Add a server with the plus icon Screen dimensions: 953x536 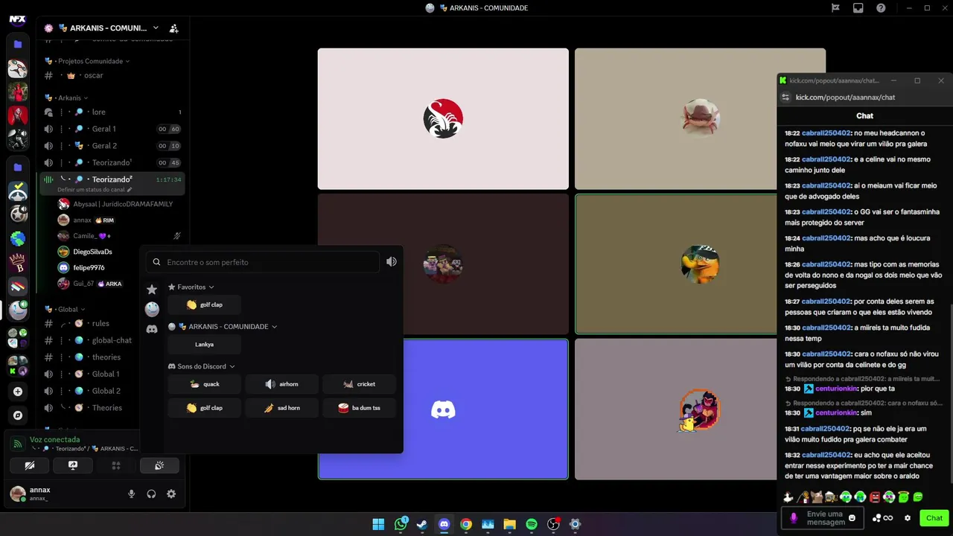click(18, 392)
